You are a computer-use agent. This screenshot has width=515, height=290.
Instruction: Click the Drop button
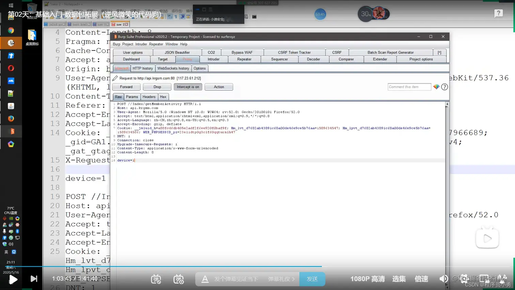click(x=157, y=87)
